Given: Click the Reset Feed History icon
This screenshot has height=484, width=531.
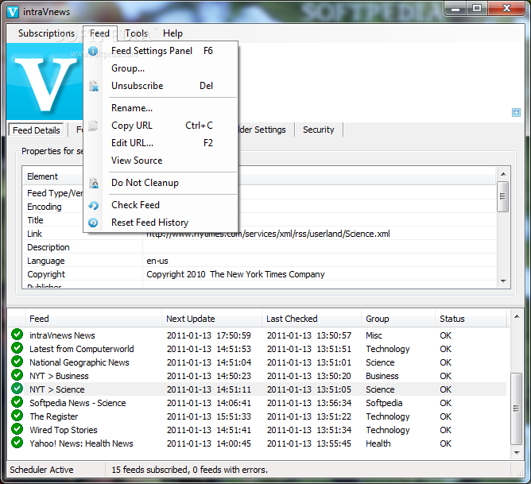Looking at the screenshot, I should 93,223.
